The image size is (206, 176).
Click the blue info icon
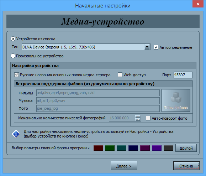coord(16,134)
